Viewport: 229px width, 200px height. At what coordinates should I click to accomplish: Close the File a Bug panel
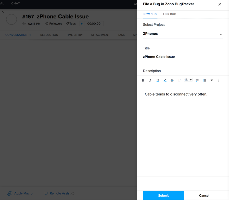[220, 4]
